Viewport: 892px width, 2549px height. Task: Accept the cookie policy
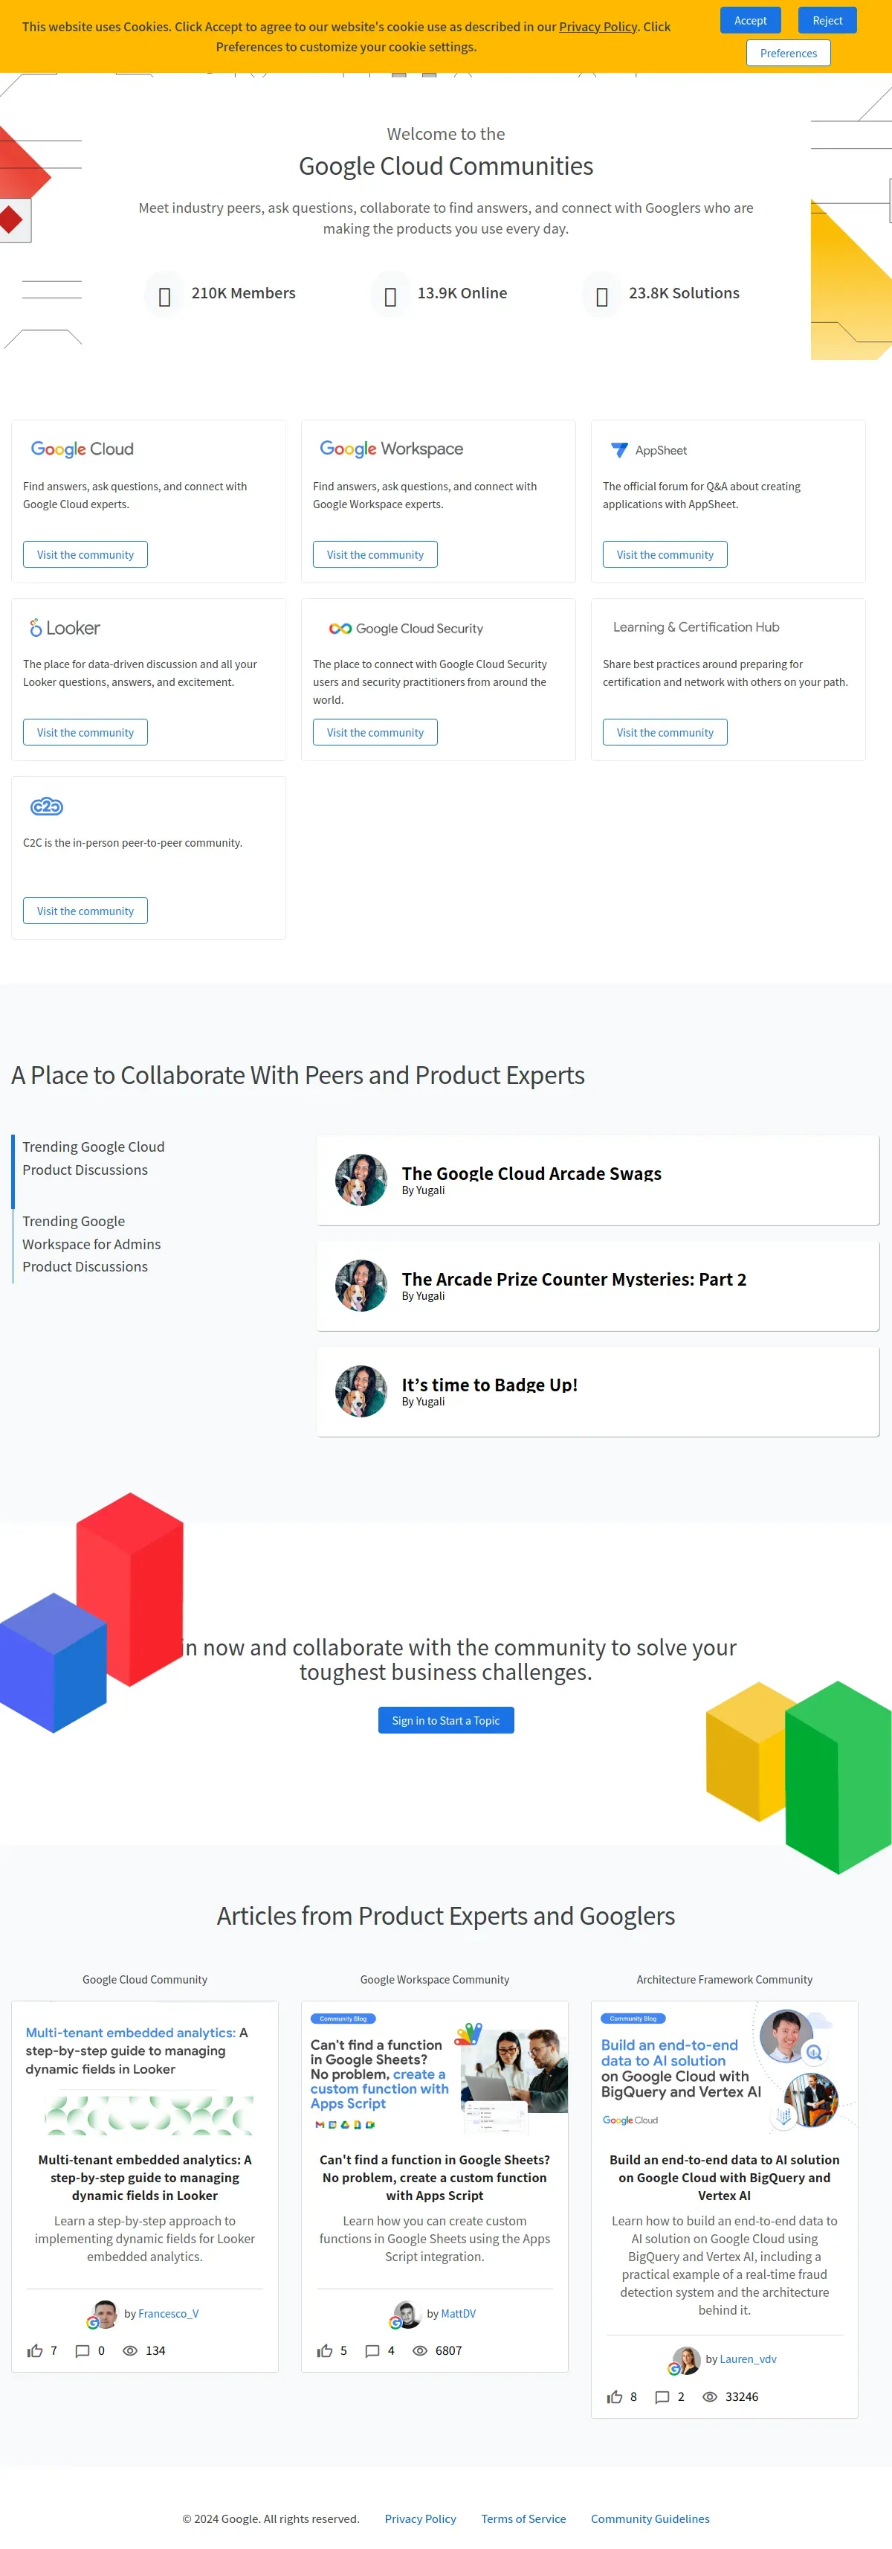749,20
